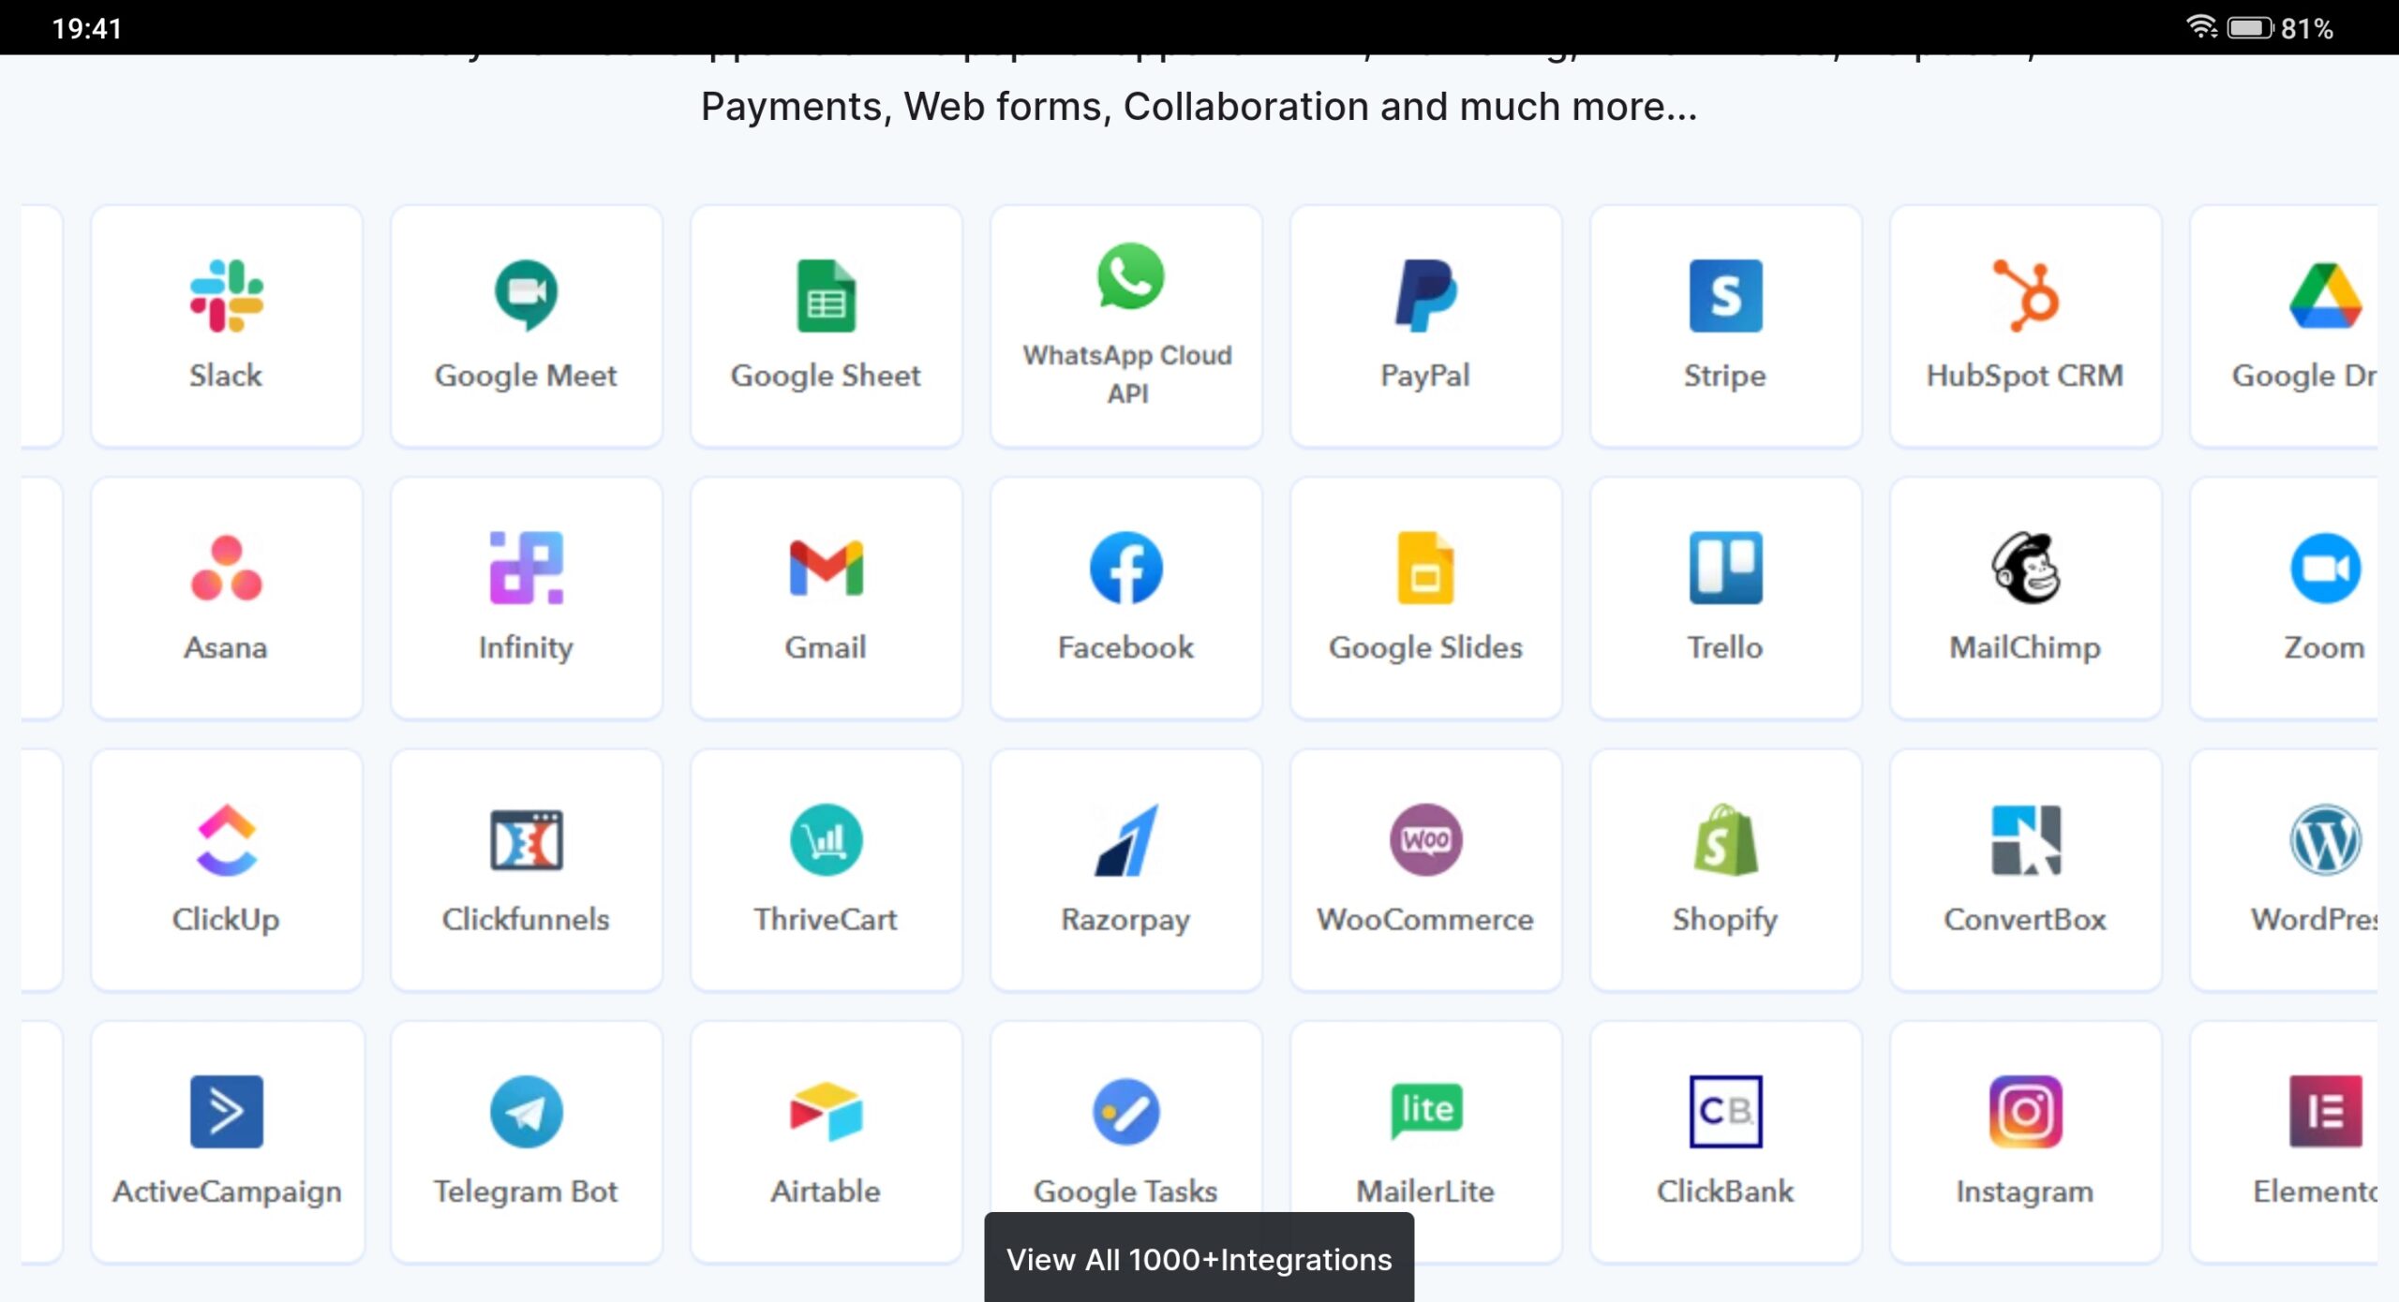Open the ConvertBox integration

tap(2026, 869)
